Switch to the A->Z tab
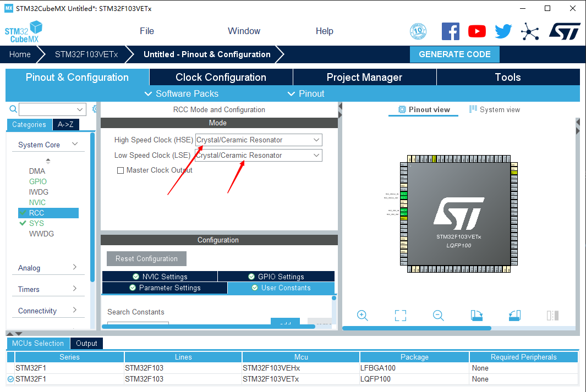Screen dimensions: 586x392 pyautogui.click(x=65, y=125)
